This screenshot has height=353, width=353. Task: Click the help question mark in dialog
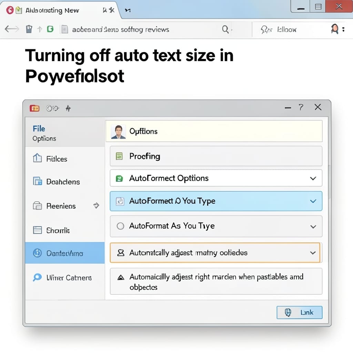[301, 107]
